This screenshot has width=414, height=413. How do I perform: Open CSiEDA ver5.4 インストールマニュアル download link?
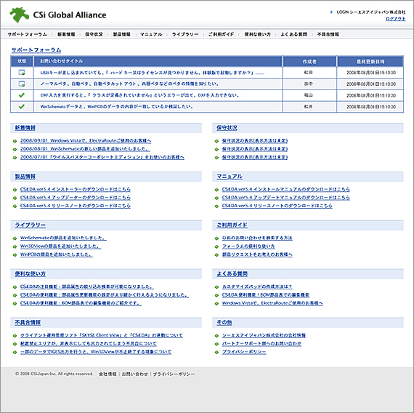pyautogui.click(x=285, y=189)
